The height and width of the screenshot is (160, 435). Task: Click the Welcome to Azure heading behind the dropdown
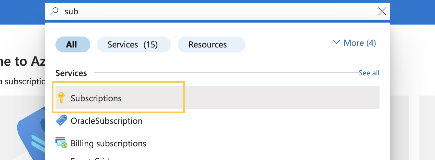[23, 61]
